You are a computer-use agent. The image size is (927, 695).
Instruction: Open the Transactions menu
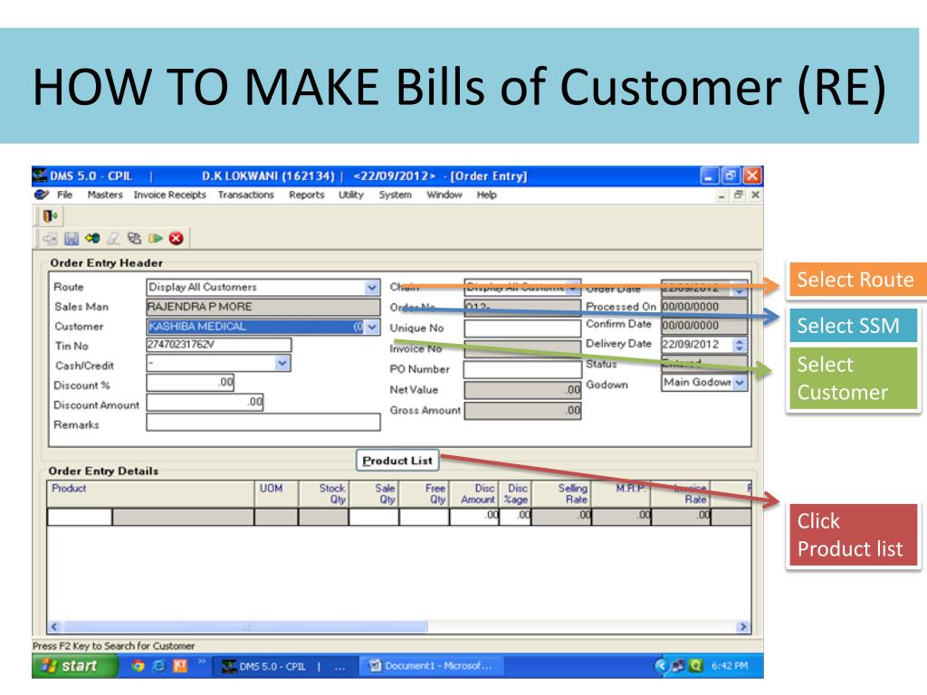pyautogui.click(x=246, y=195)
